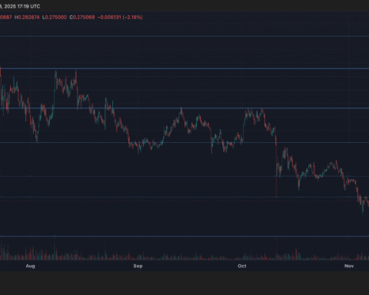369x295 pixels.
Task: Click the low value L0.275000
Action: pyautogui.click(x=55, y=17)
